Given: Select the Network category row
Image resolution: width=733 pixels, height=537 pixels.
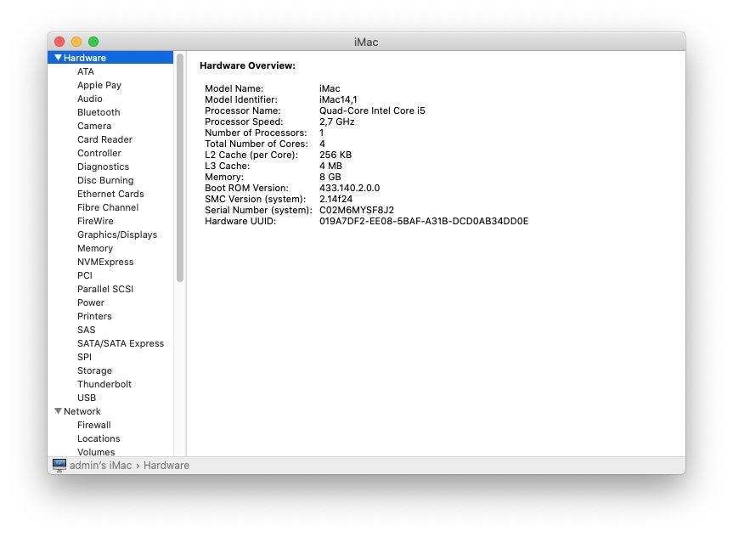Looking at the screenshot, I should click(110, 411).
